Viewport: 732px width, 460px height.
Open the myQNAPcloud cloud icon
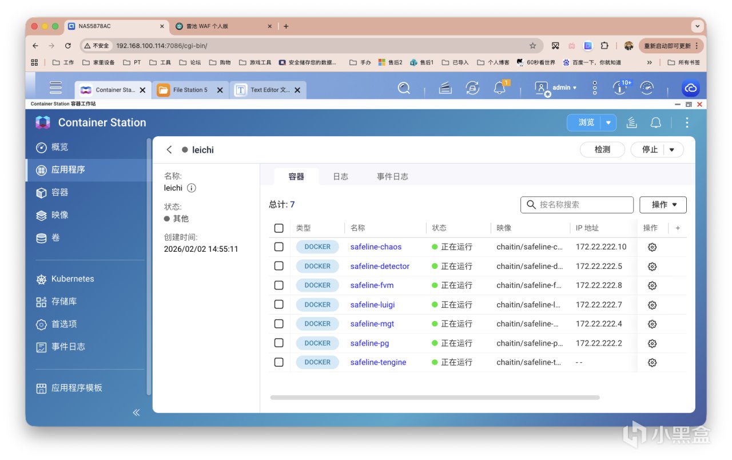pyautogui.click(x=690, y=88)
